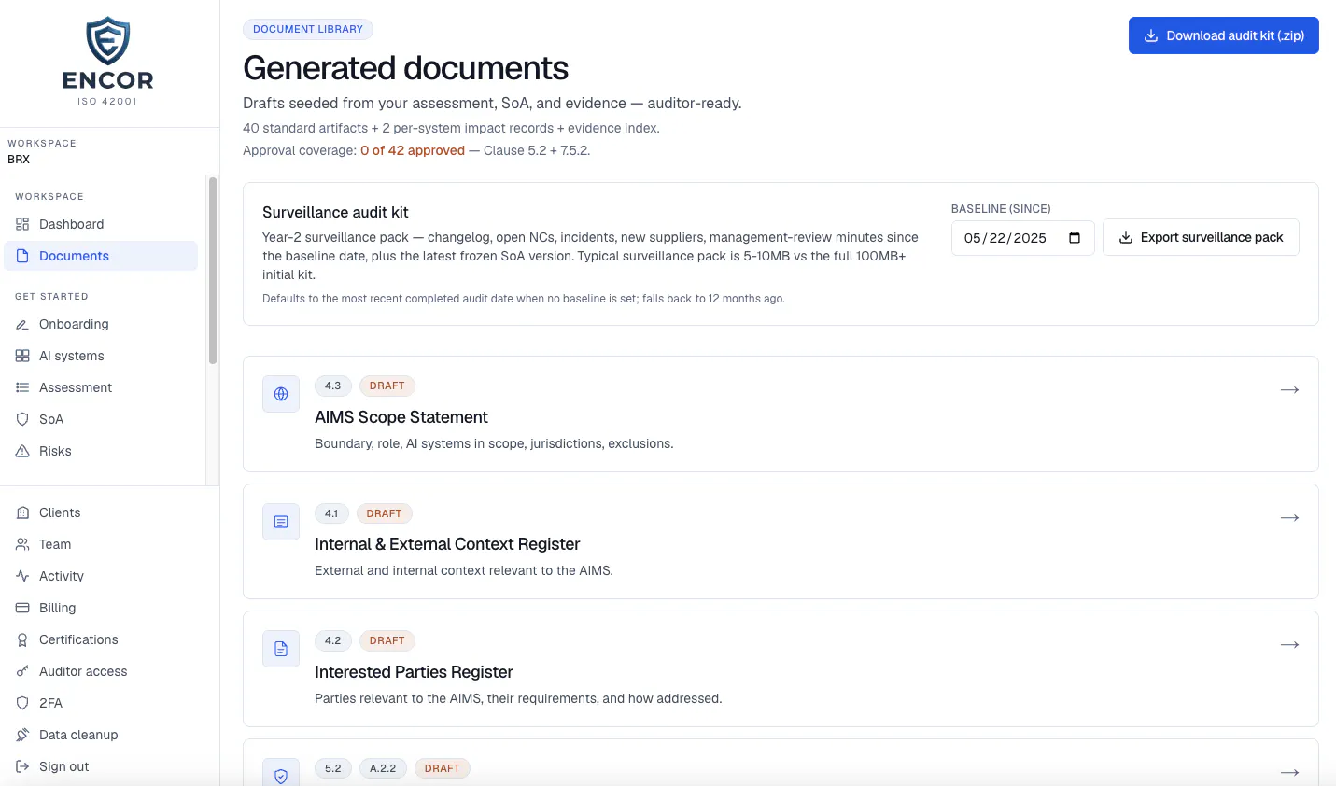Click the A.2.2 control tag

pos(383,768)
